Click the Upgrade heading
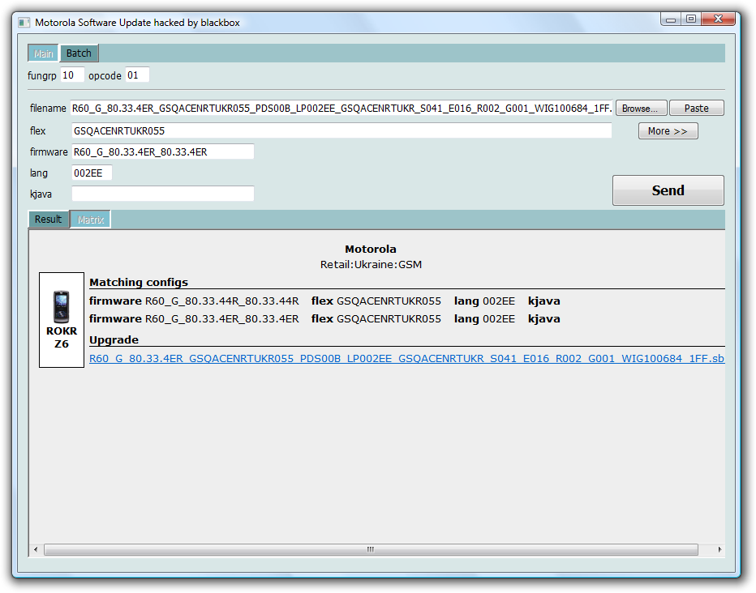The image size is (756, 593). click(x=114, y=339)
